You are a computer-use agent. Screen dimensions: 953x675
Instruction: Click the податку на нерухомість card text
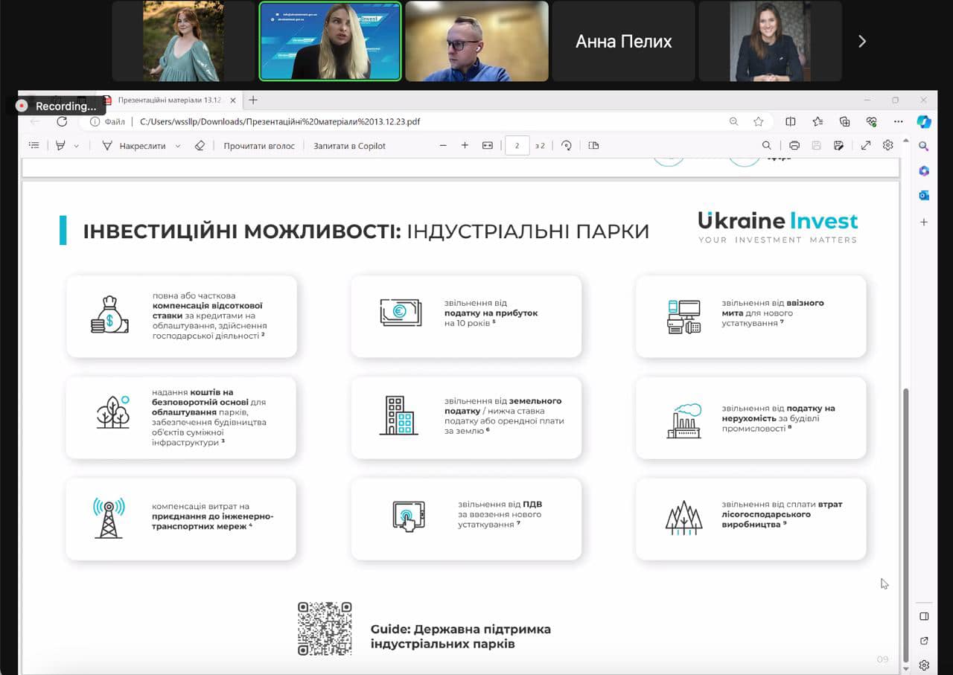[778, 418]
